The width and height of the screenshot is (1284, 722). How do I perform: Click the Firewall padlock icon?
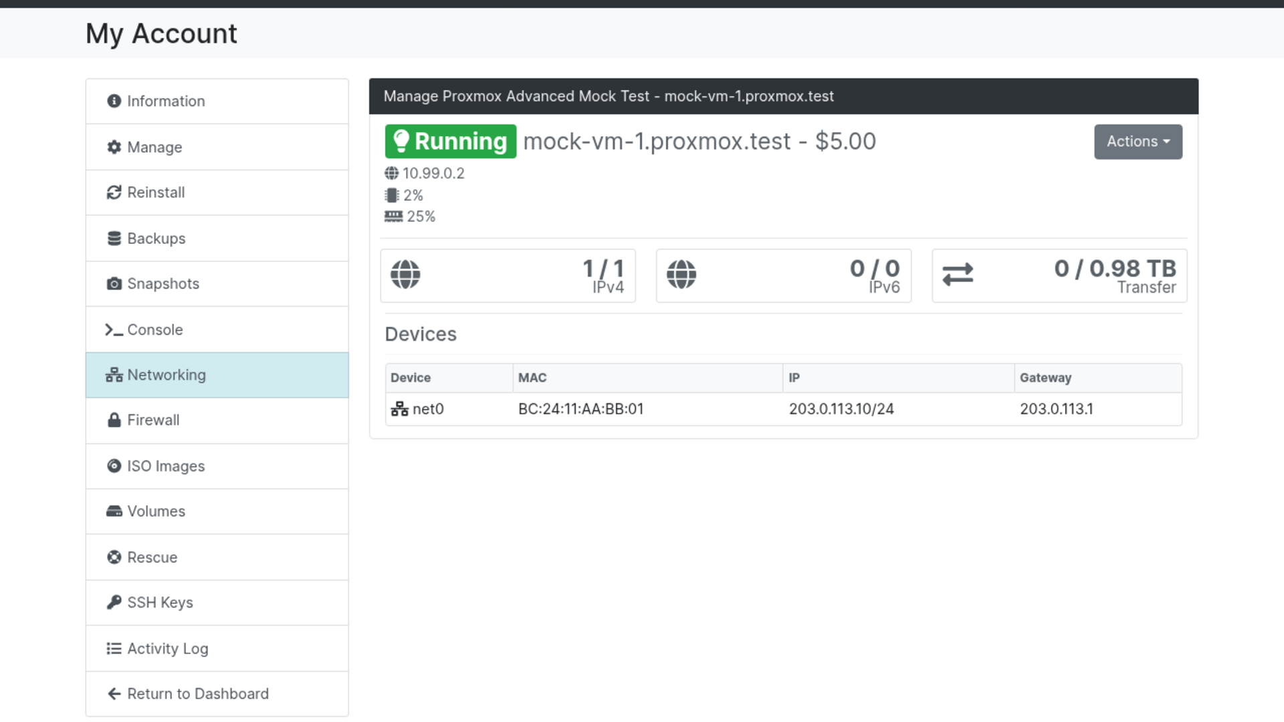point(114,420)
